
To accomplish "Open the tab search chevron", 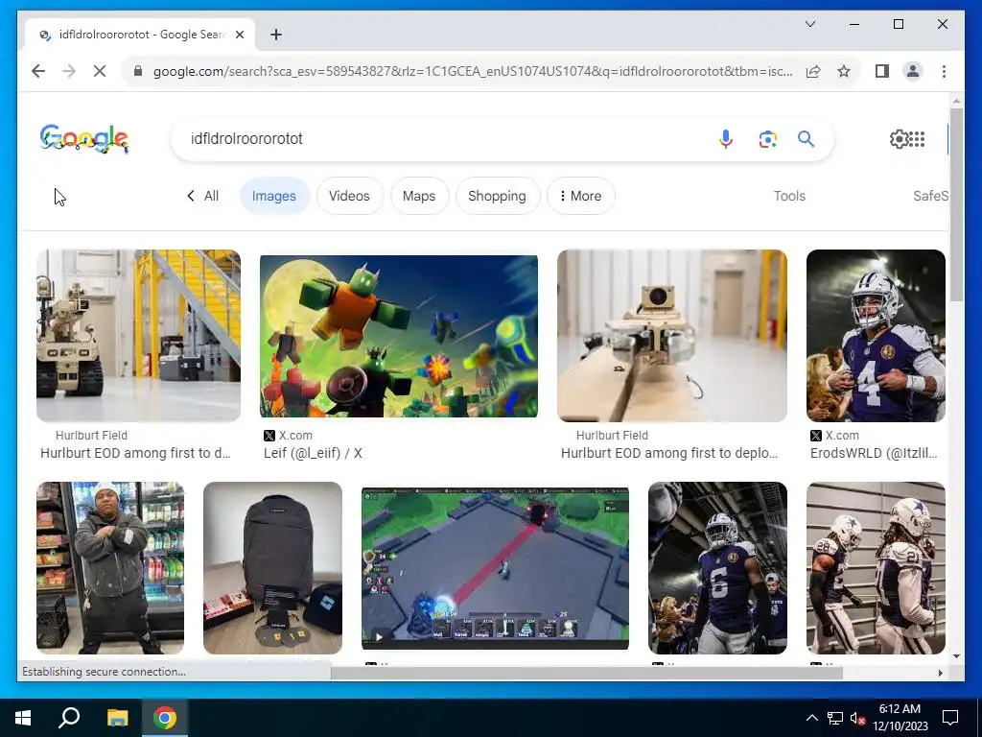I will pos(810,24).
